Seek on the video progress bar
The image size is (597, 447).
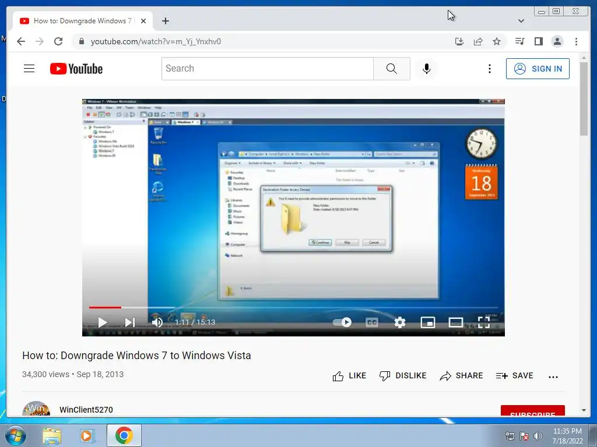point(293,307)
